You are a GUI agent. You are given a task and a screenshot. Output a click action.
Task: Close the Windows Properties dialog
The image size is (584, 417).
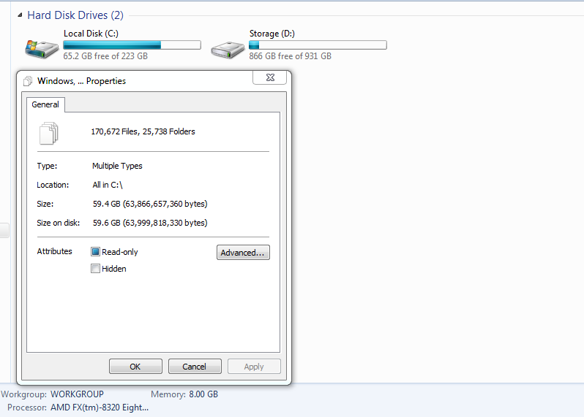270,77
